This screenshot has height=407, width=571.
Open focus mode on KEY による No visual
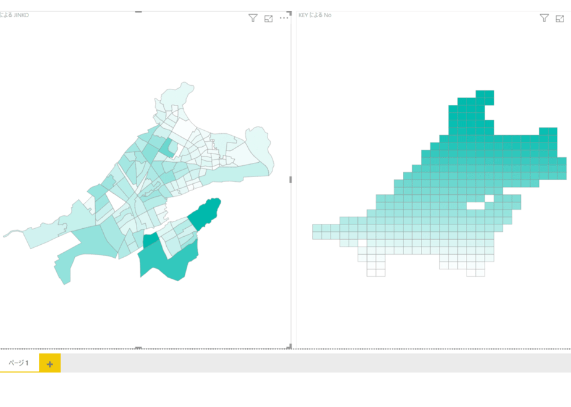[560, 19]
